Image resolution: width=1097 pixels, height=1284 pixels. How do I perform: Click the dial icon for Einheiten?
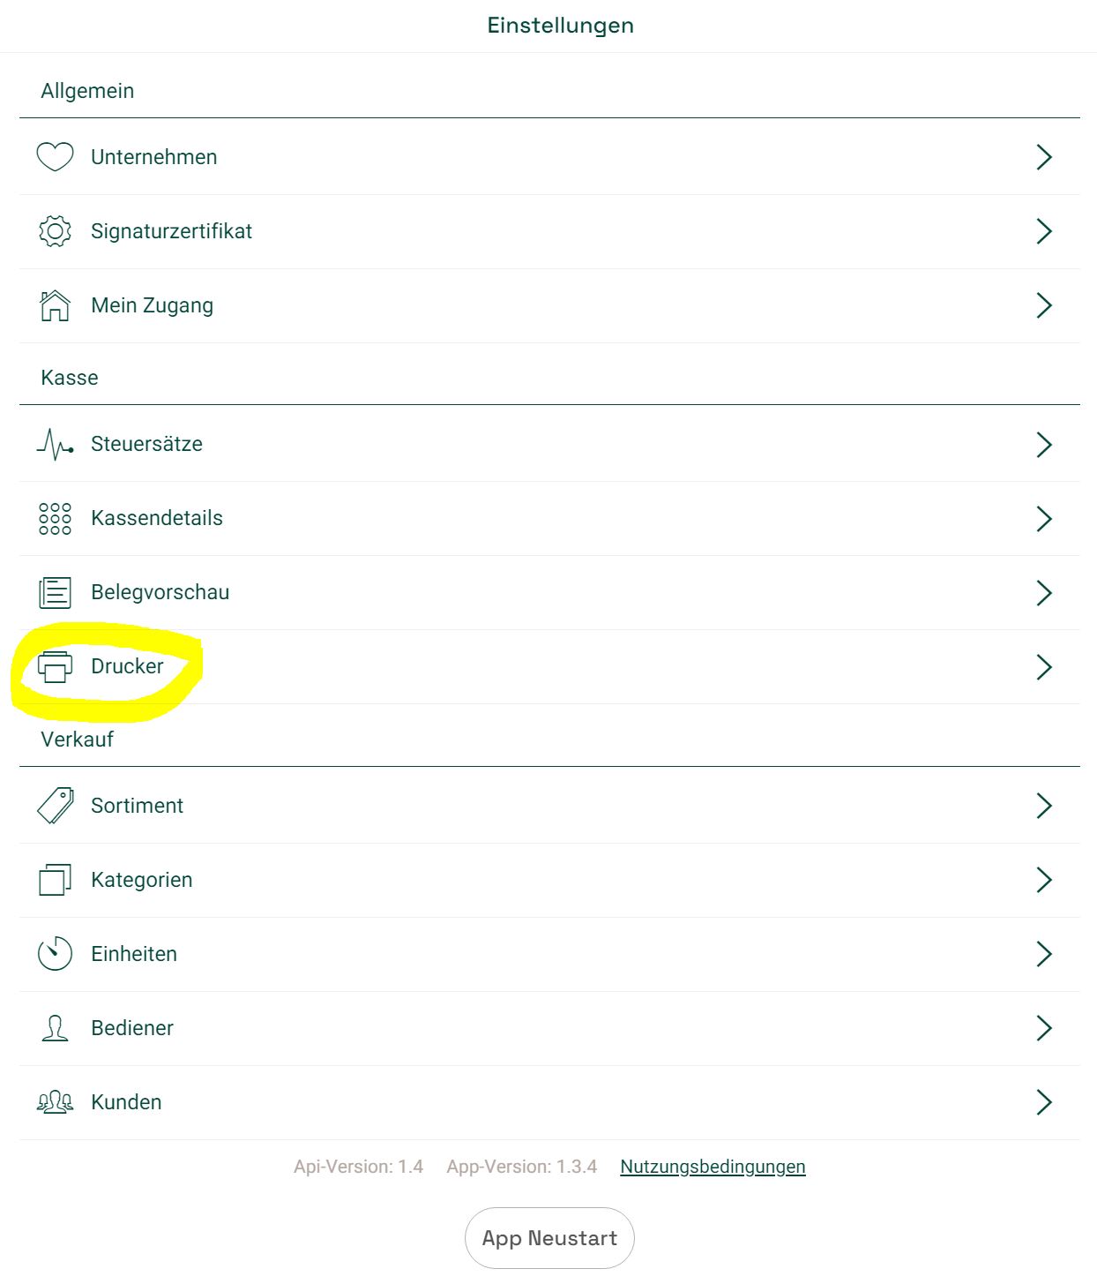click(x=55, y=954)
